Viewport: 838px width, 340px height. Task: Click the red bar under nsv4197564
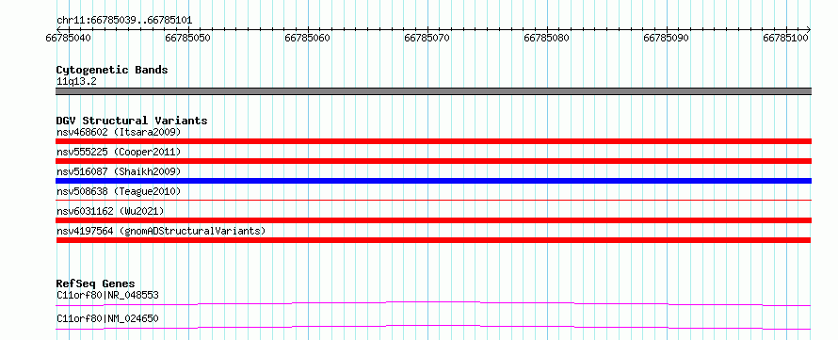click(433, 240)
